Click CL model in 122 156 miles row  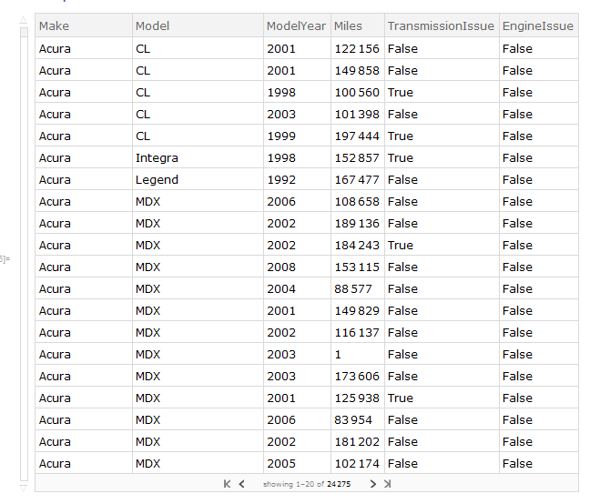point(143,49)
